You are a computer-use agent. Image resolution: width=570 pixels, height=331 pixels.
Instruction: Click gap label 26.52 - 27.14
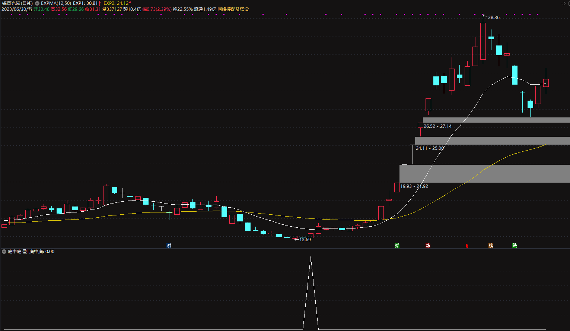[437, 126]
